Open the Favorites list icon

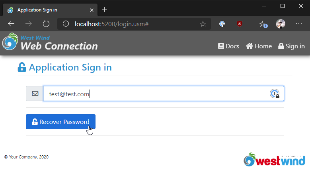[263, 24]
